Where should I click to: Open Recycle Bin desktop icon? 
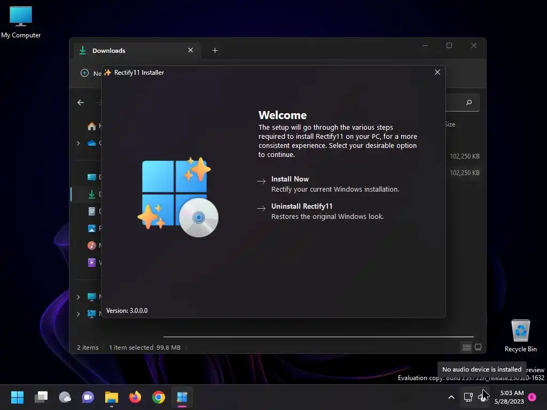pos(520,336)
